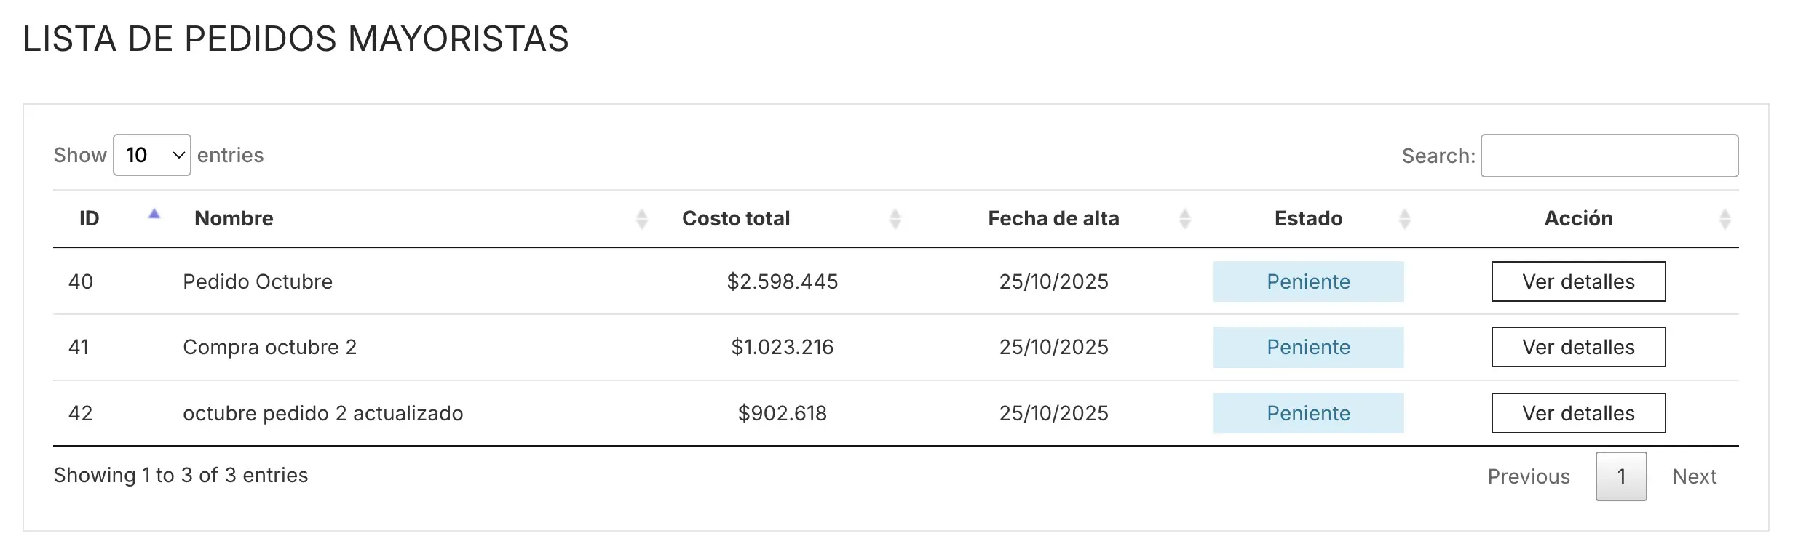1798x560 pixels.
Task: Click sort arrows next to Nombre
Action: tap(641, 219)
